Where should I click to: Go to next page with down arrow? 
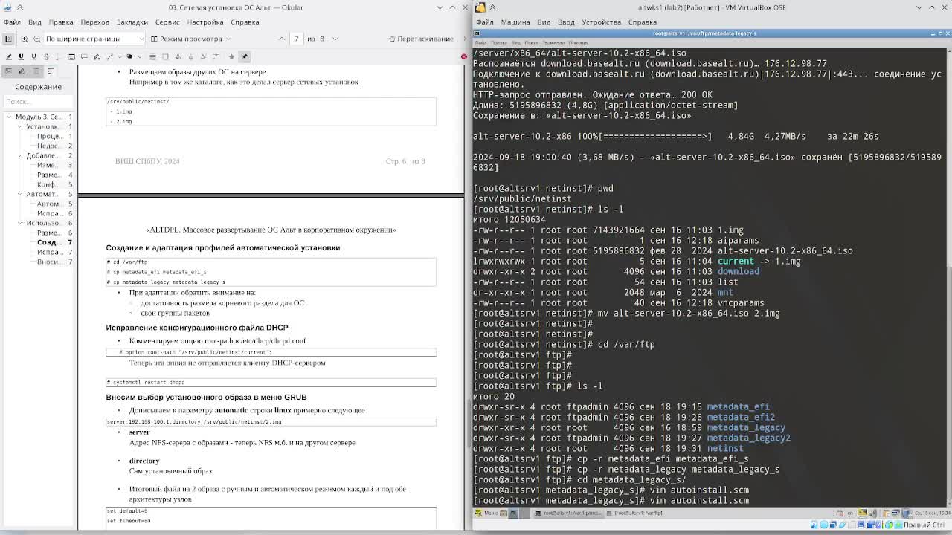coord(335,39)
